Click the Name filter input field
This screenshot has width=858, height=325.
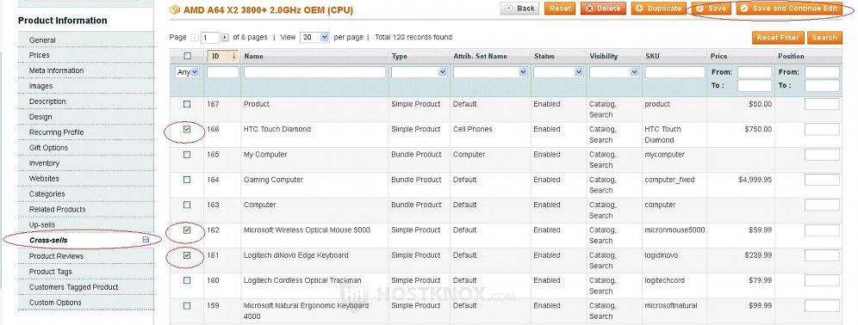point(314,72)
